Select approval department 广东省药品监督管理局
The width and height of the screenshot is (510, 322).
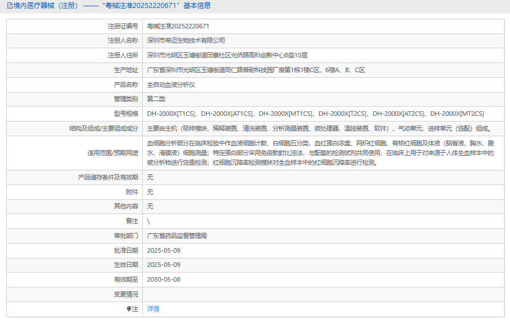pos(177,235)
